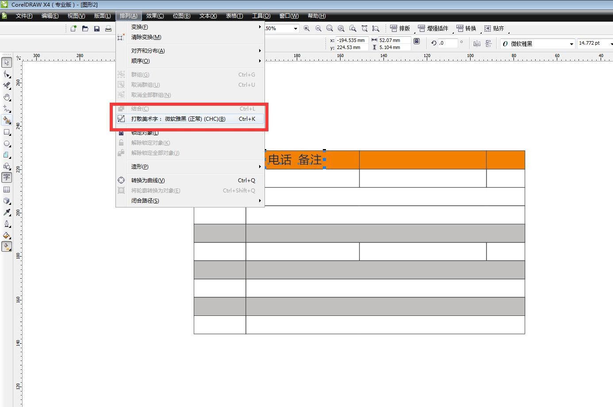The image size is (613, 407).
Task: Click the 排版 toolbar button
Action: click(400, 28)
